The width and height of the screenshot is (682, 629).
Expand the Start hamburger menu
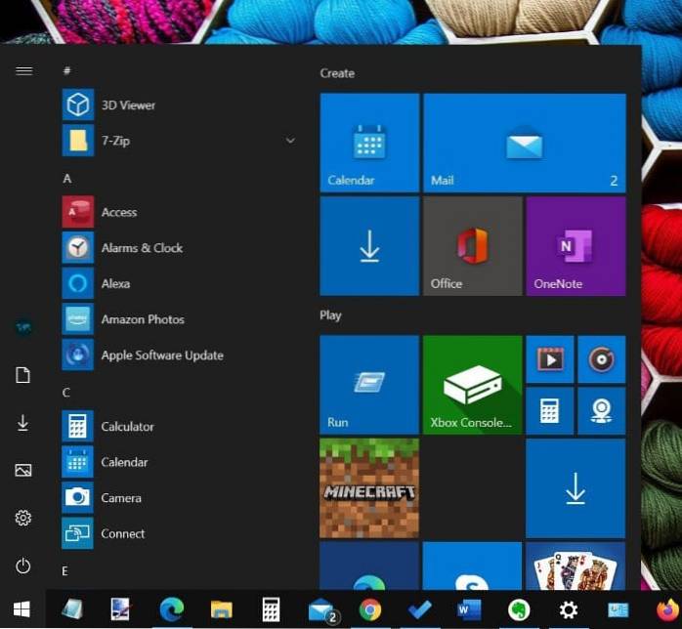pos(23,71)
